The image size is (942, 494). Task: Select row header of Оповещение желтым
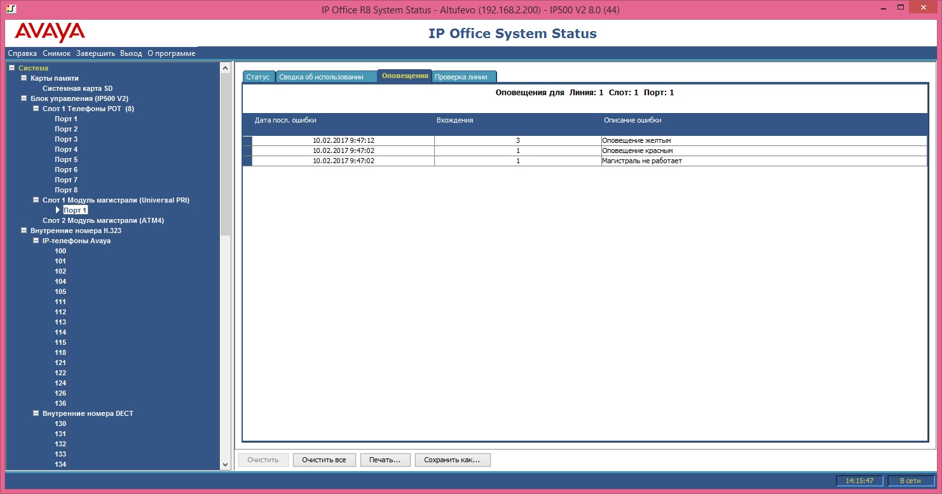(247, 140)
